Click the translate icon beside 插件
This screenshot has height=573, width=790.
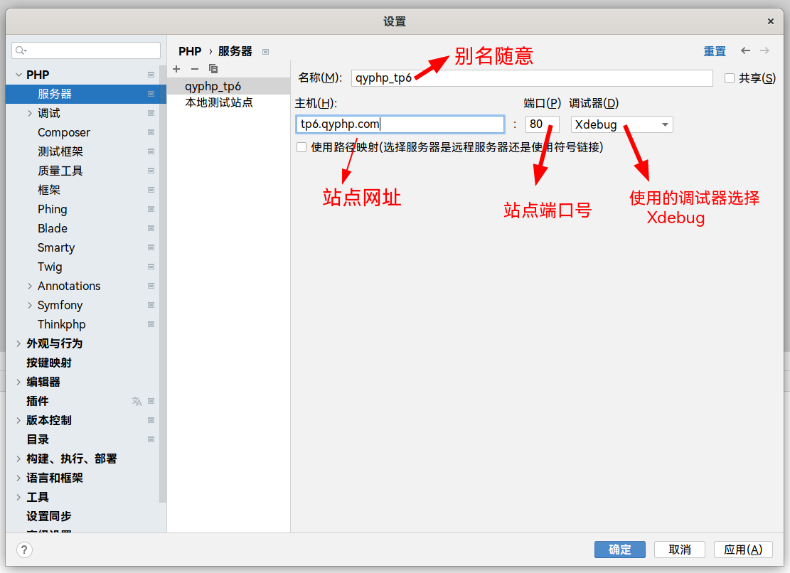pyautogui.click(x=137, y=402)
